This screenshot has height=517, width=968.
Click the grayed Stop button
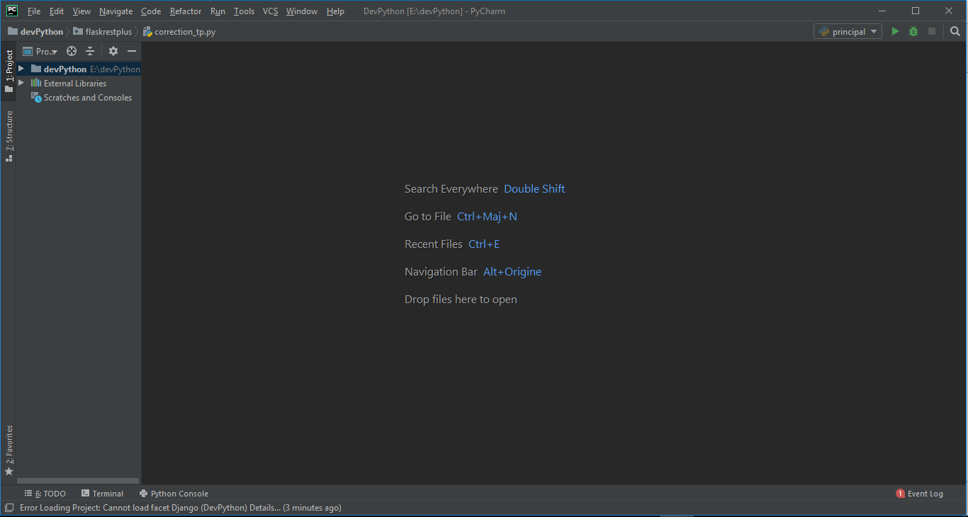pyautogui.click(x=932, y=32)
